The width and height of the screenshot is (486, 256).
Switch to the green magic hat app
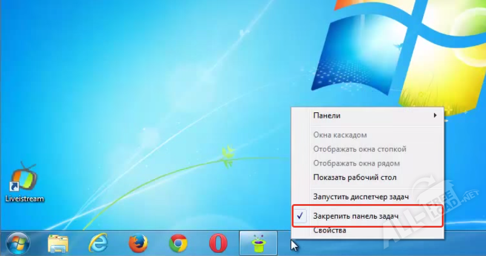(x=258, y=243)
